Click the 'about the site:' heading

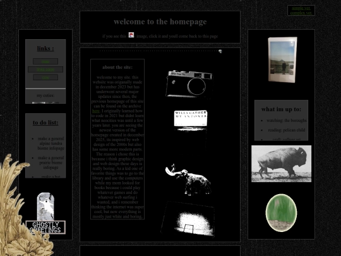click(117, 67)
